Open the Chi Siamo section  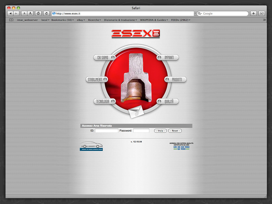click(105, 57)
